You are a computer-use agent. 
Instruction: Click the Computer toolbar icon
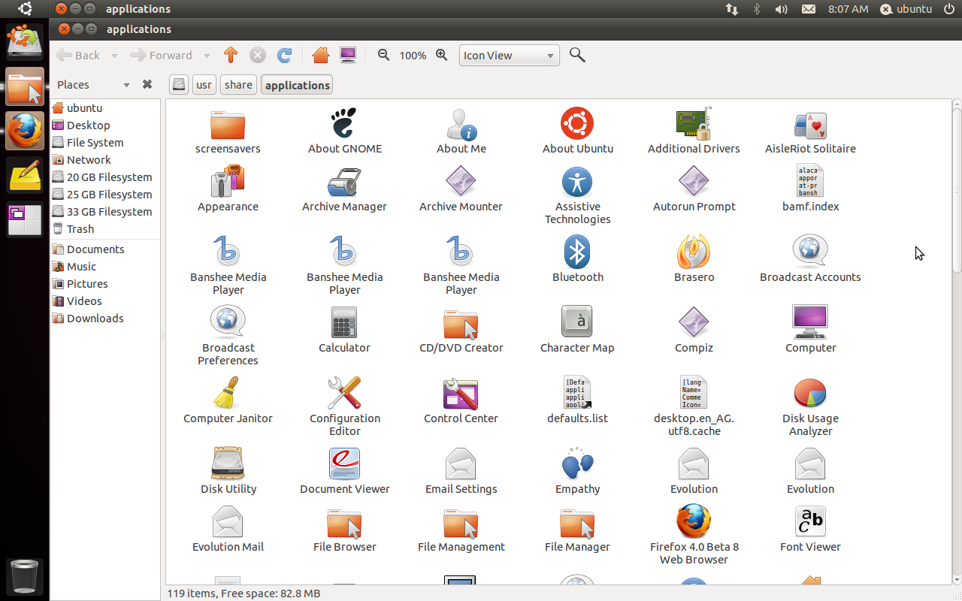(x=347, y=55)
